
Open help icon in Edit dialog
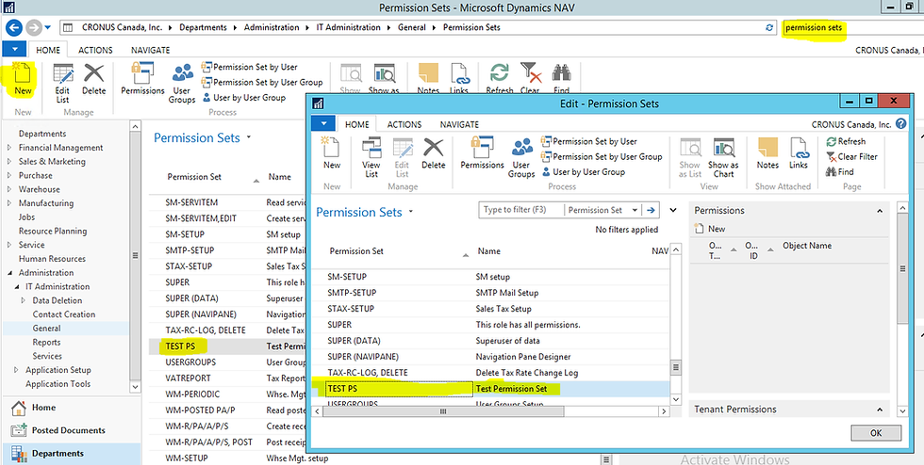tap(900, 124)
